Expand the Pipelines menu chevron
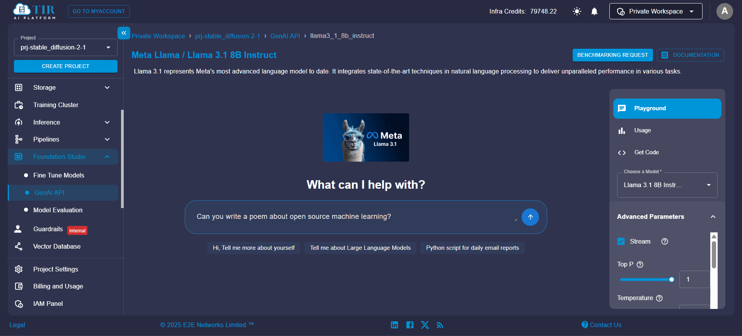This screenshot has width=742, height=336. (x=107, y=139)
